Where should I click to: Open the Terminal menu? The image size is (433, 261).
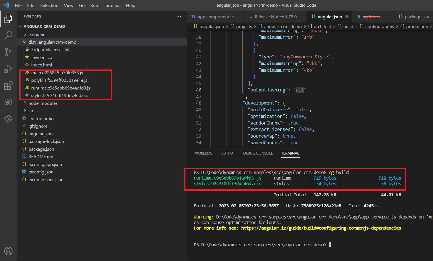112,5
